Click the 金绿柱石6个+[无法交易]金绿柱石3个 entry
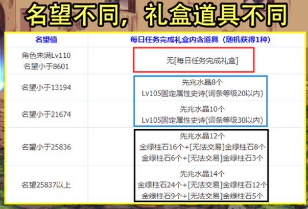 click(202, 158)
